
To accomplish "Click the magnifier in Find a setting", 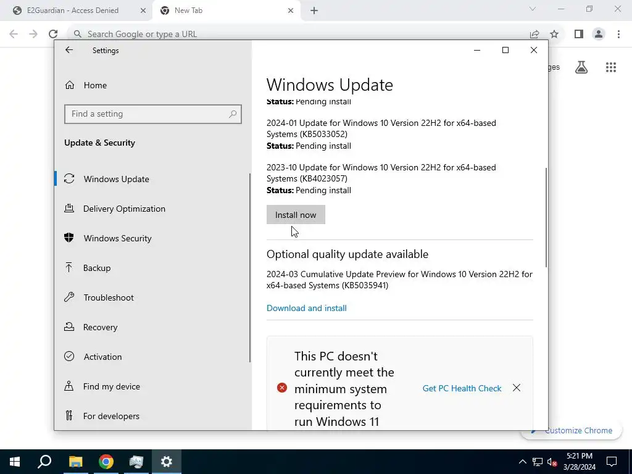I will click(233, 114).
